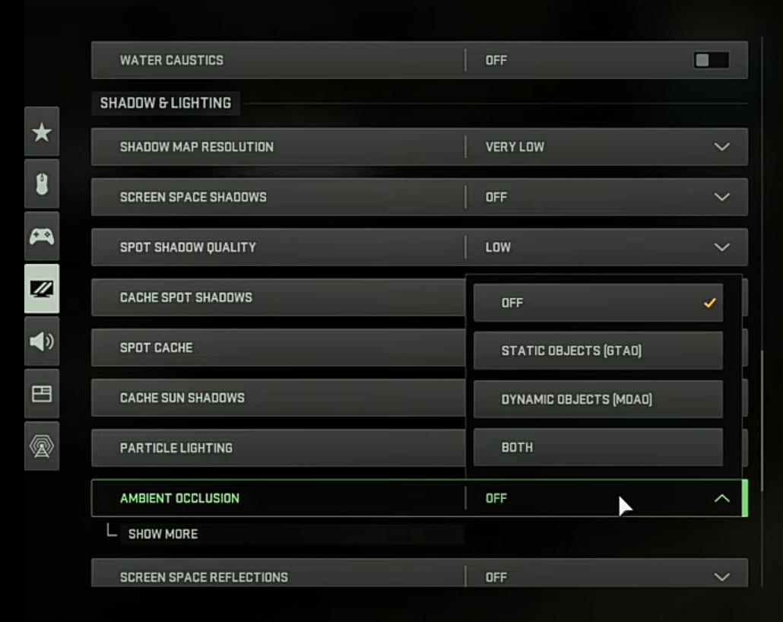
Task: Open the Favorites settings with the star icon
Action: pos(42,132)
